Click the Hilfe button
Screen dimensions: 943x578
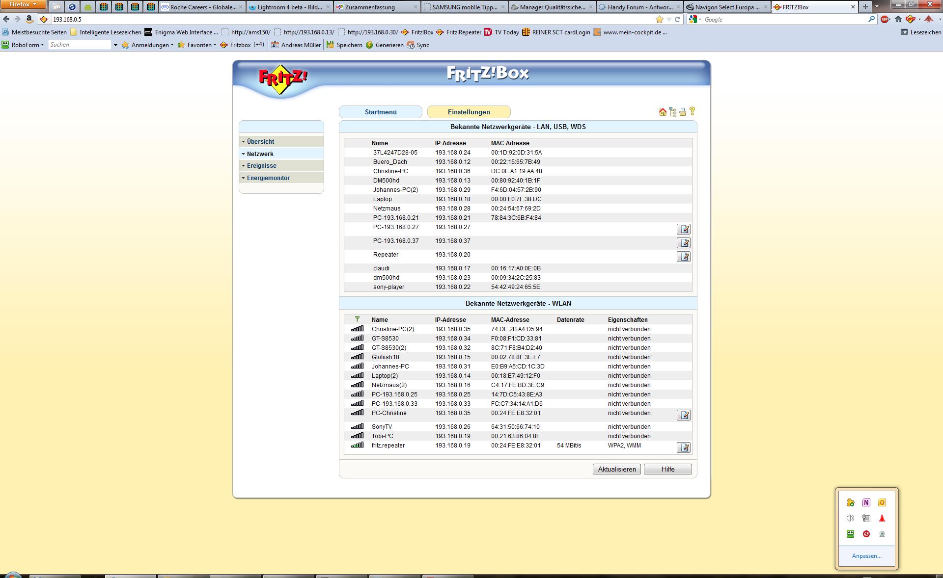pyautogui.click(x=668, y=469)
